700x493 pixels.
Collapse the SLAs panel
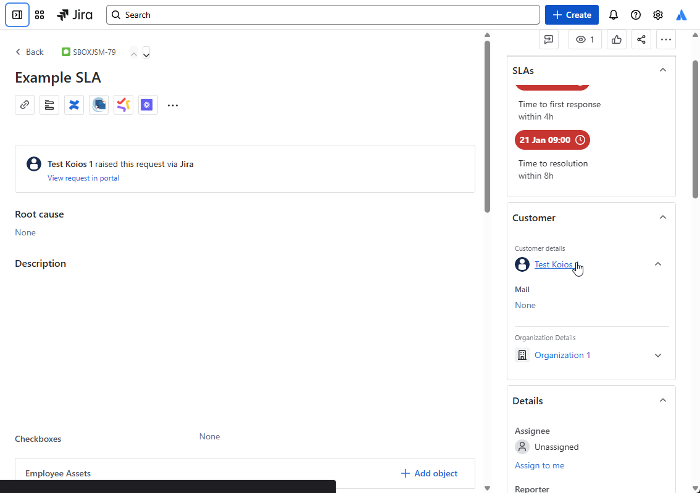tap(663, 70)
